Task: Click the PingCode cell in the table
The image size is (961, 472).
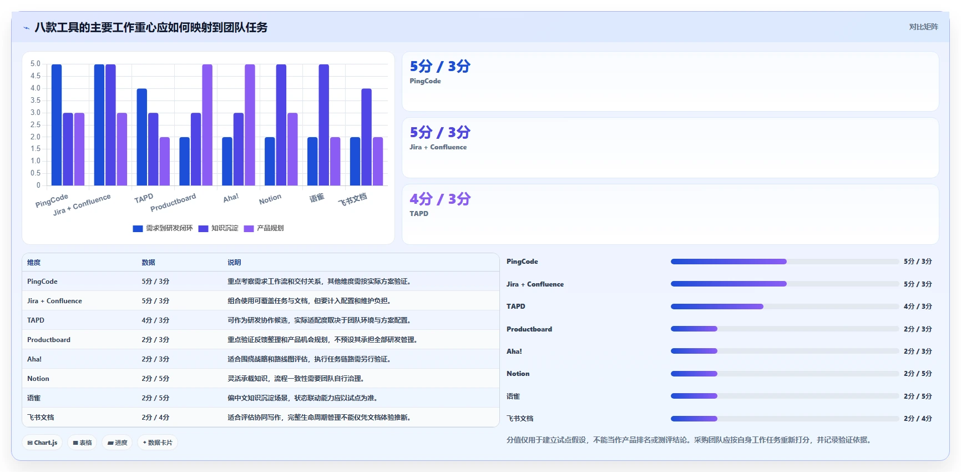Action: coord(42,282)
